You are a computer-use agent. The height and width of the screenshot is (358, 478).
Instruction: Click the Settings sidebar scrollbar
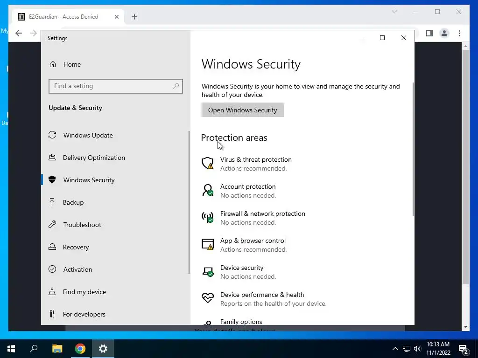(189, 202)
